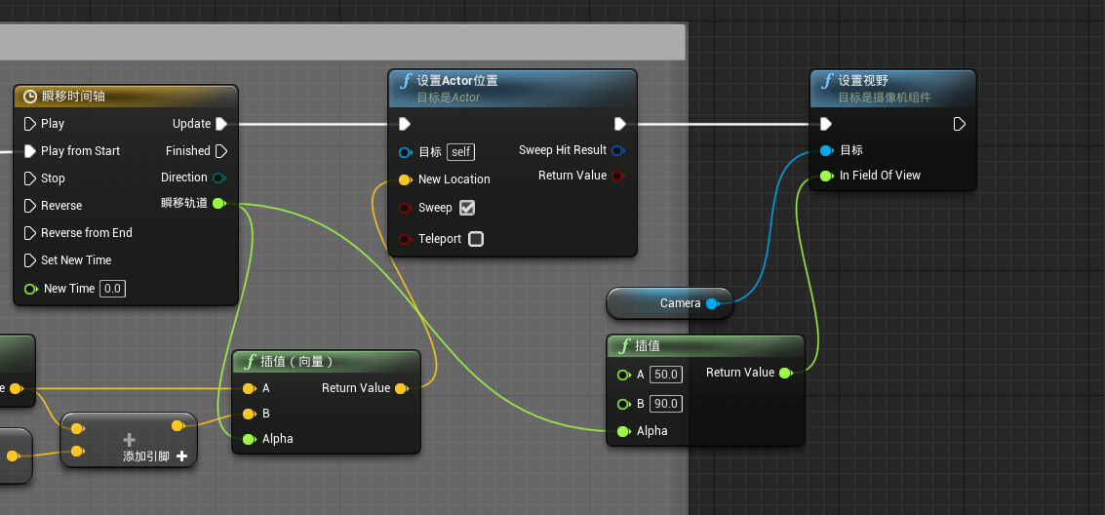Click the lower input pin of add node

[77, 451]
